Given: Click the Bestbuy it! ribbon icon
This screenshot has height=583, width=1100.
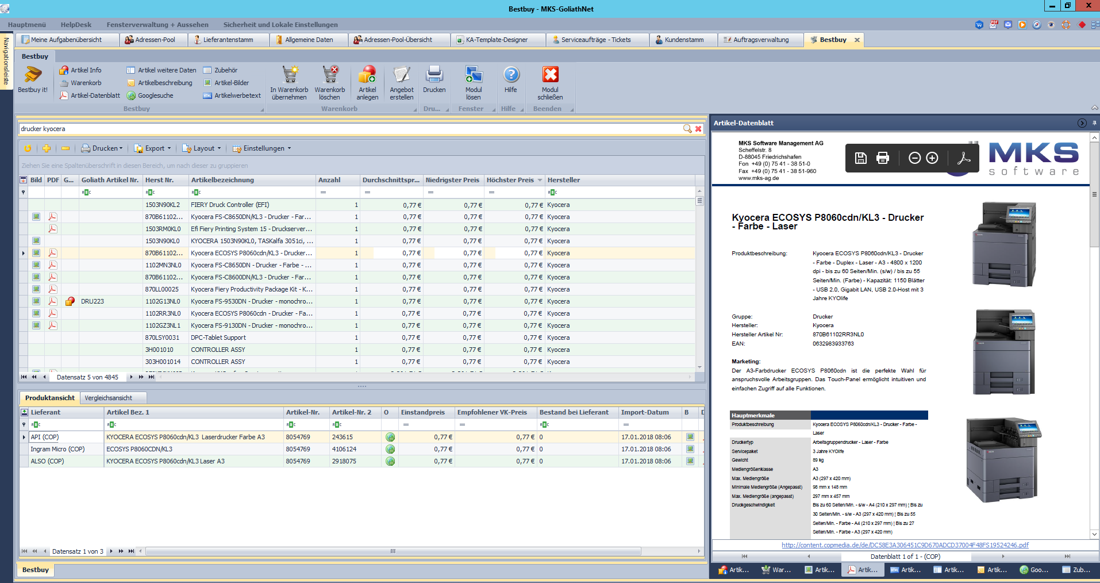Looking at the screenshot, I should point(33,80).
